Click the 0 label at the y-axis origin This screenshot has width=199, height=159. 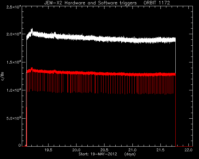[x=19, y=145]
